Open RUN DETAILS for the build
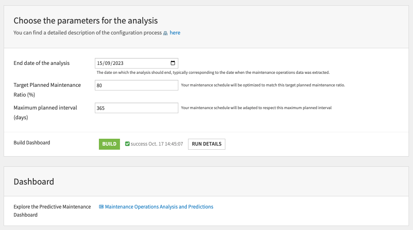 tap(207, 144)
